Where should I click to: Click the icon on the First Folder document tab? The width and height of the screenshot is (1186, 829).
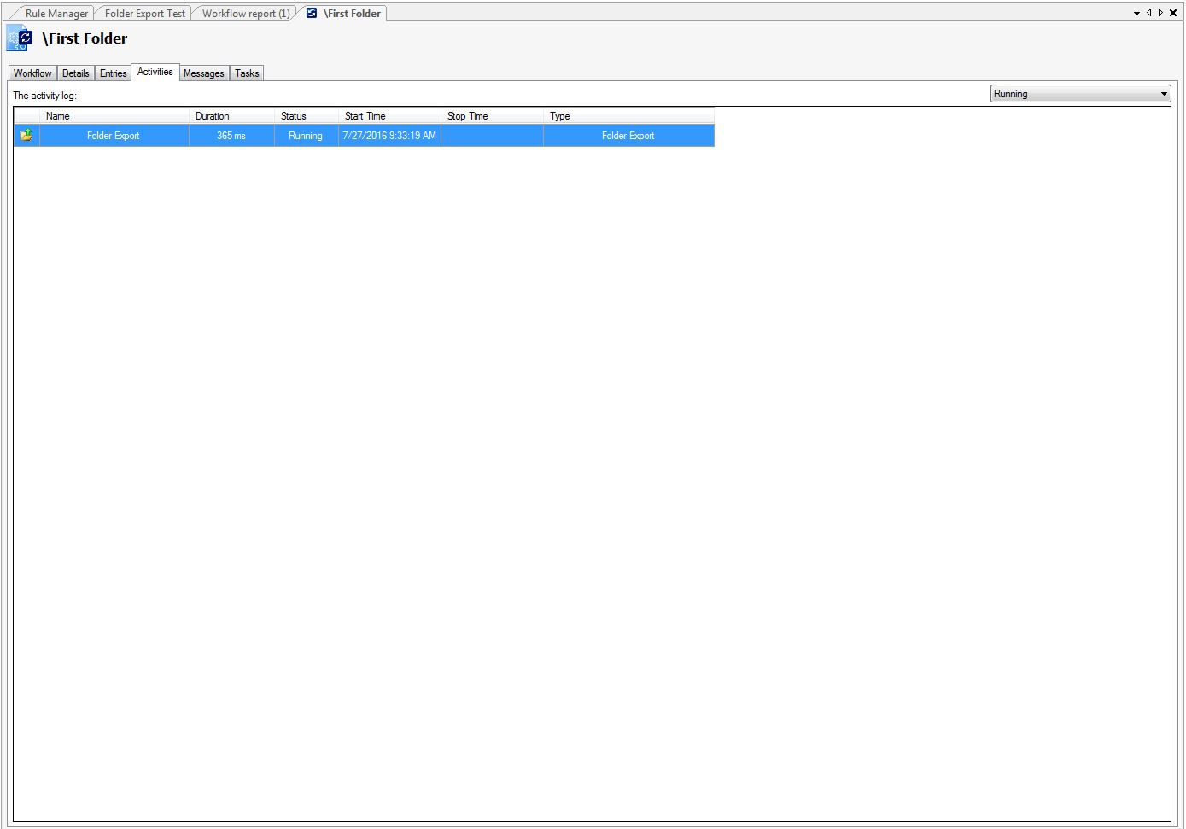pyautogui.click(x=312, y=13)
